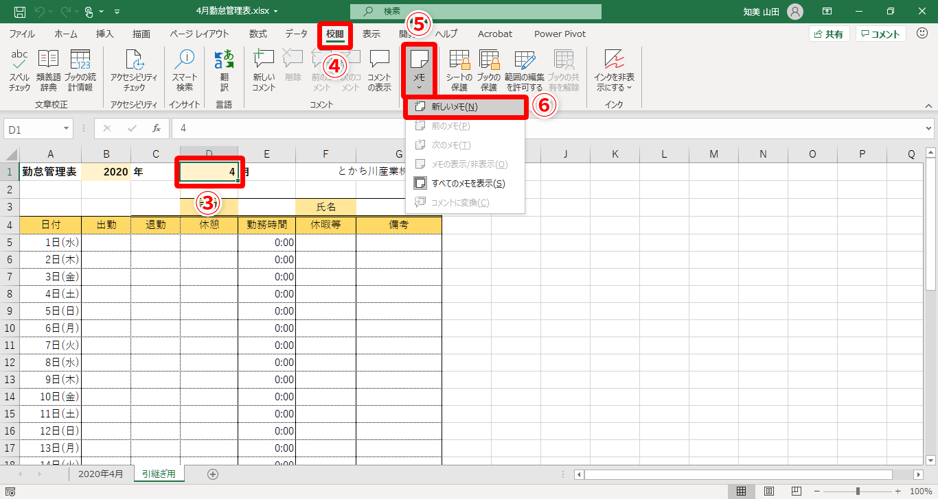Viewport: 938px width, 499px height.
Task: Choose 新しいメモ(N) from the menu
Action: [466, 107]
